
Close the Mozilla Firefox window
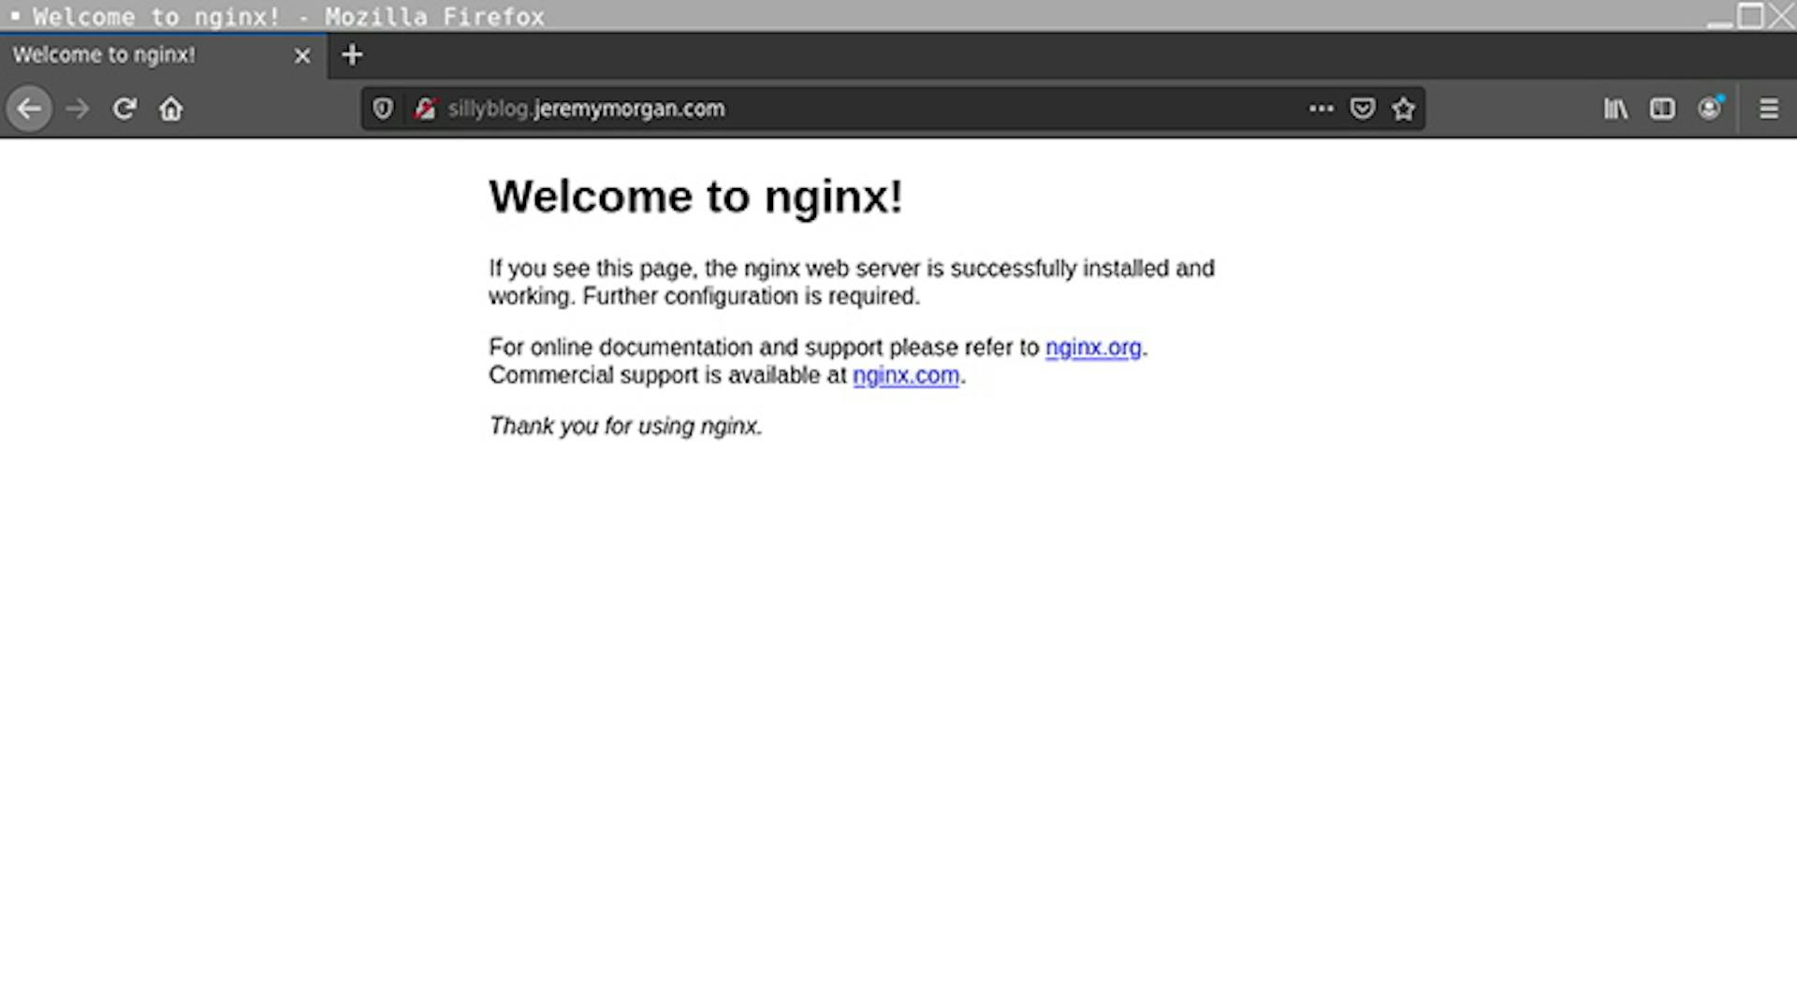point(1782,16)
